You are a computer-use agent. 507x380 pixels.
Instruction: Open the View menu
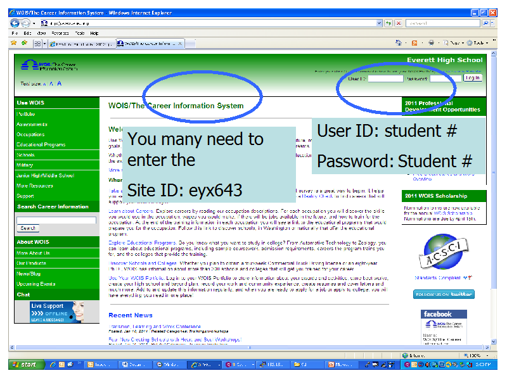pos(41,33)
